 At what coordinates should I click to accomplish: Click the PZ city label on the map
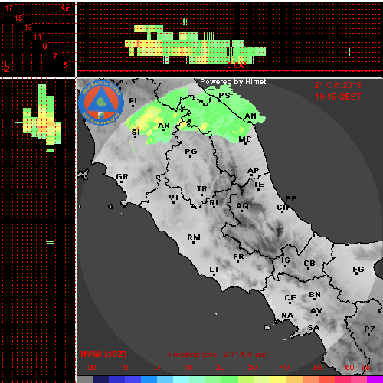coord(369,329)
